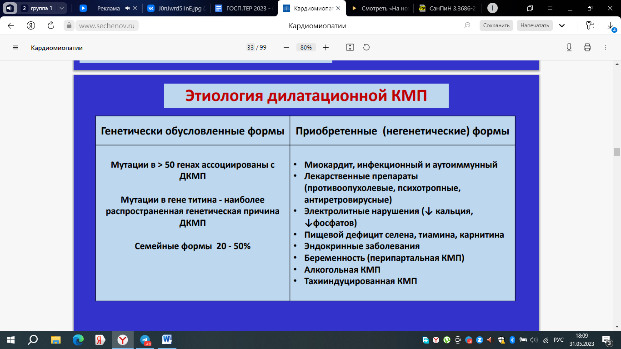Image resolution: width=621 pixels, height=349 pixels.
Task: Click the Алкогольная КМП bullet
Action: (342, 269)
